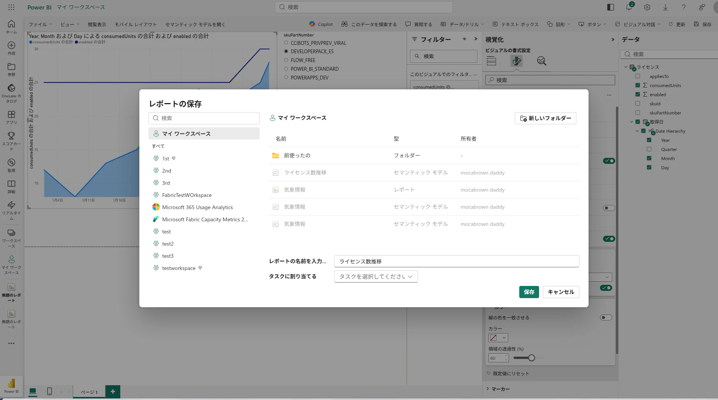Open the color picker dropdown arrow
This screenshot has height=400, width=718.
tap(504, 338)
